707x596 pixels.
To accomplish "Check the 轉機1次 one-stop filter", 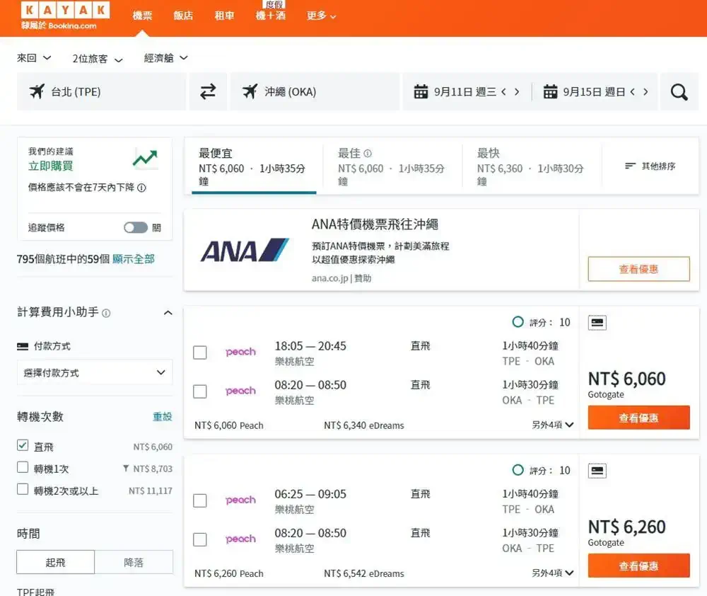I will [x=23, y=467].
